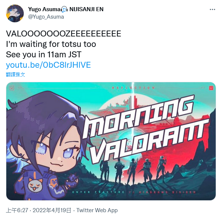
Task: Click the headphone emoji in the display name
Action: [x=65, y=9]
